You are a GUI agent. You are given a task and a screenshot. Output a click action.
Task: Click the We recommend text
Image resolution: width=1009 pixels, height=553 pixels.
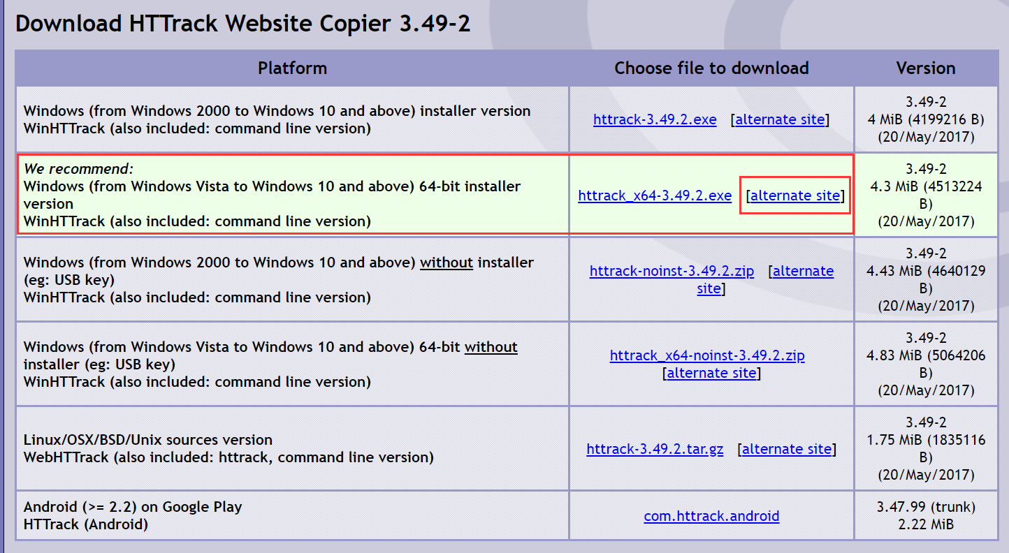[78, 169]
